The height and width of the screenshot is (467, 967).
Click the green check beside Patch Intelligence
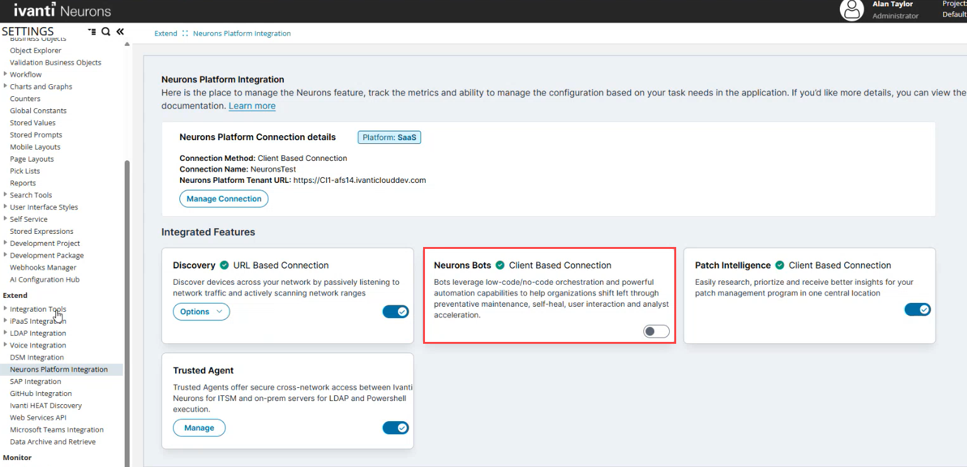(779, 265)
